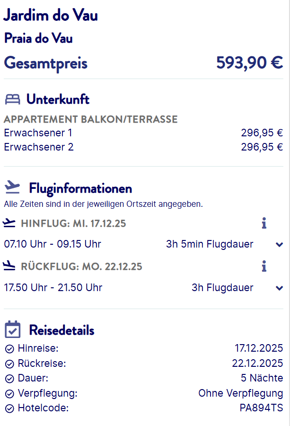The width and height of the screenshot is (290, 426).
Task: Expand the Rückflug details chevron
Action: 280,288
